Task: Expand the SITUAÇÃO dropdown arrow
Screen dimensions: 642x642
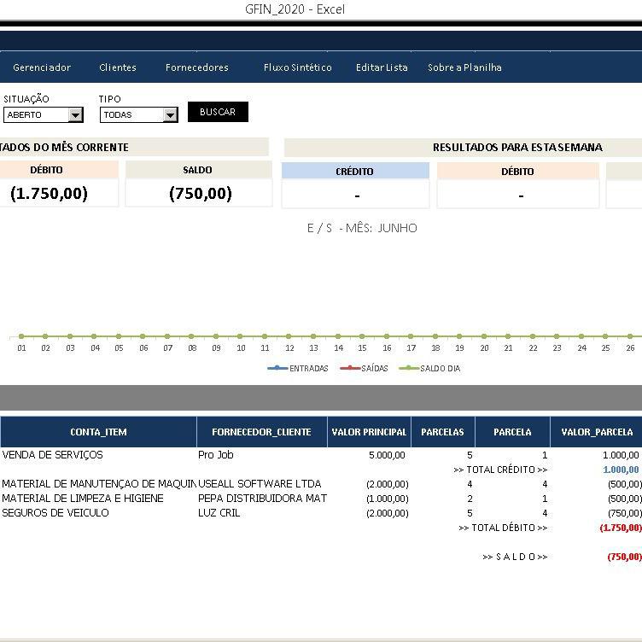Action: pos(76,115)
